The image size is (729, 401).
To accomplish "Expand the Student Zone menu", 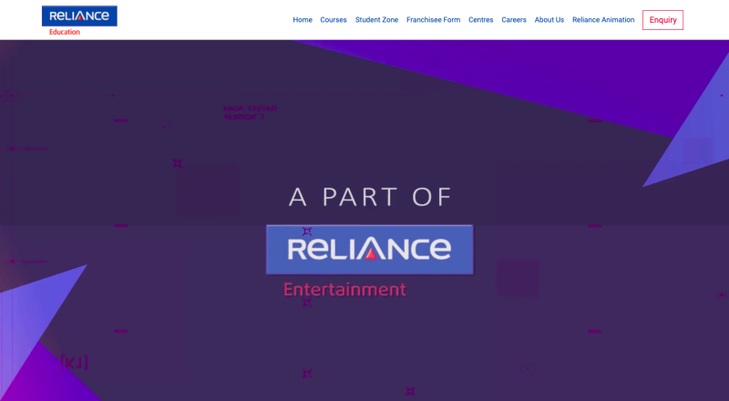I will (x=376, y=20).
